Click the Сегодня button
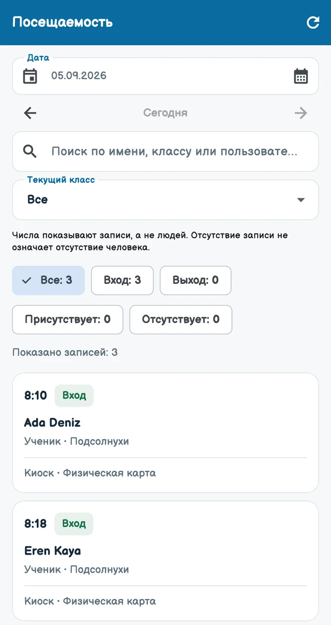This screenshot has width=331, height=625. point(165,113)
